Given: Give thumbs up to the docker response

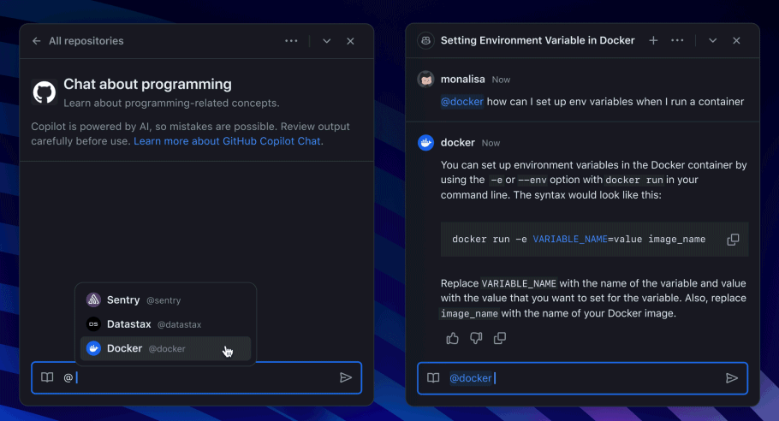Looking at the screenshot, I should click(x=452, y=338).
